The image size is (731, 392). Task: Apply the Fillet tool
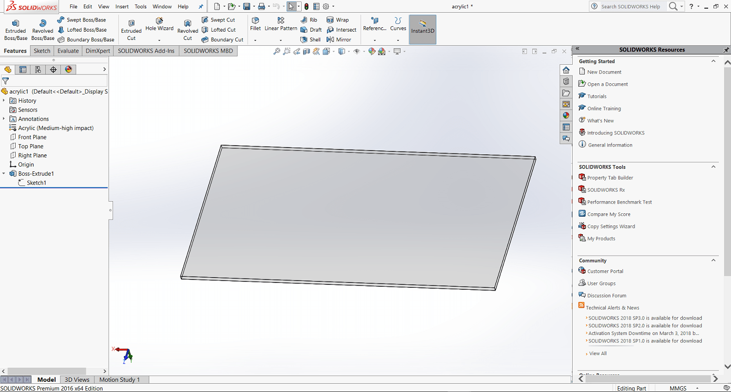tap(255, 24)
